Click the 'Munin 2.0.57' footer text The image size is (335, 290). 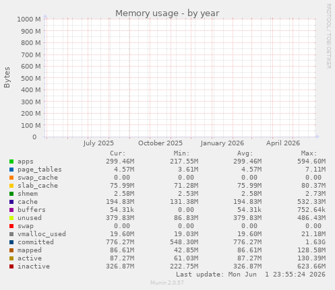tap(167, 283)
